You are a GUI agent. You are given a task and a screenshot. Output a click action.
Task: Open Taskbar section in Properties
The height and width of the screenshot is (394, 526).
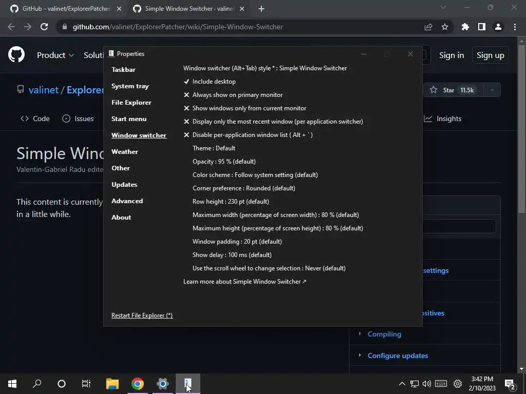[123, 70]
